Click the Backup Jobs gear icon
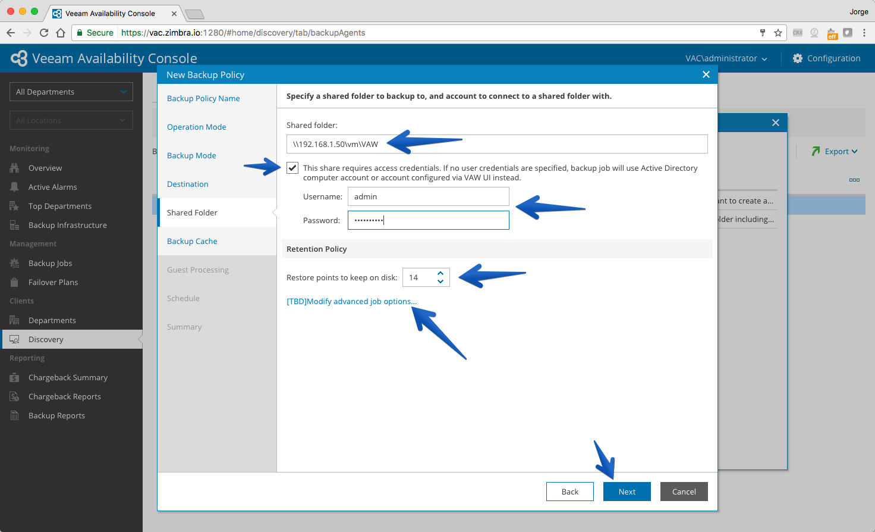Screen dimensions: 875x532 (14, 263)
